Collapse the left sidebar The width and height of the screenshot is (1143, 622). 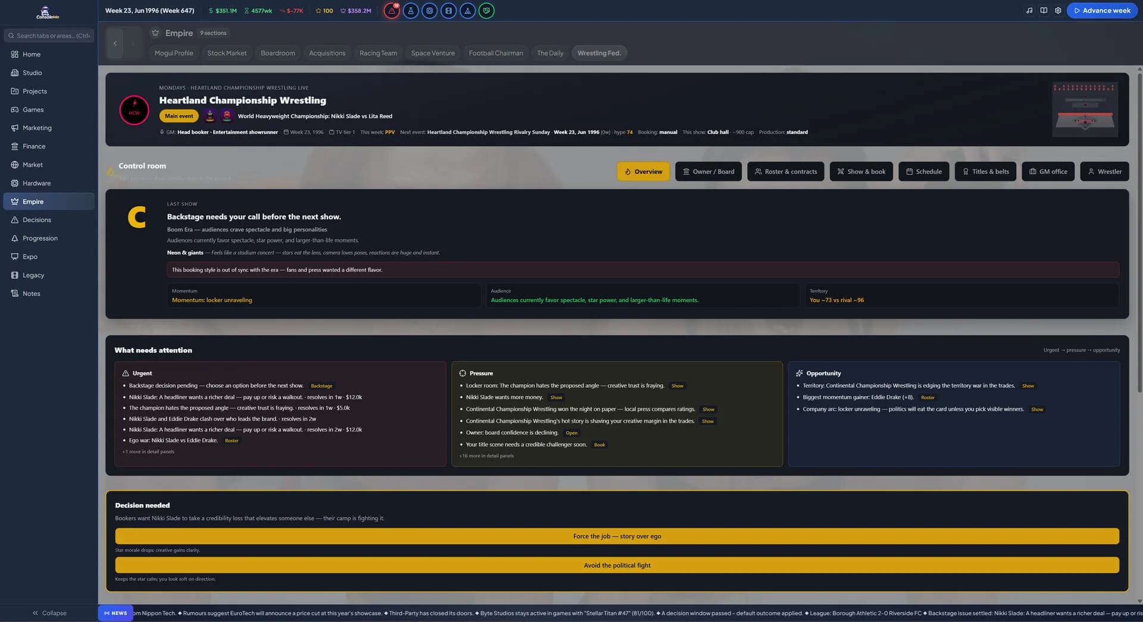tap(49, 613)
